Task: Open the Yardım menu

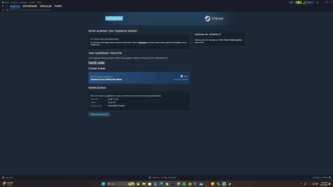Action: [39, 2]
